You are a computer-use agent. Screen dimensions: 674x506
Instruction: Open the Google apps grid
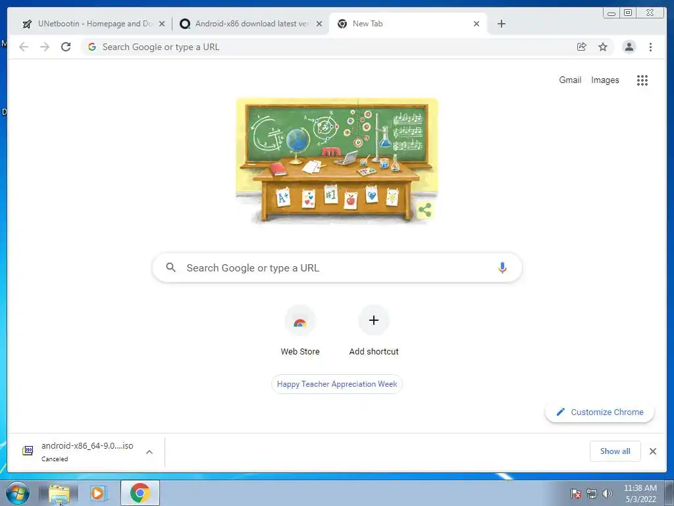tap(642, 80)
